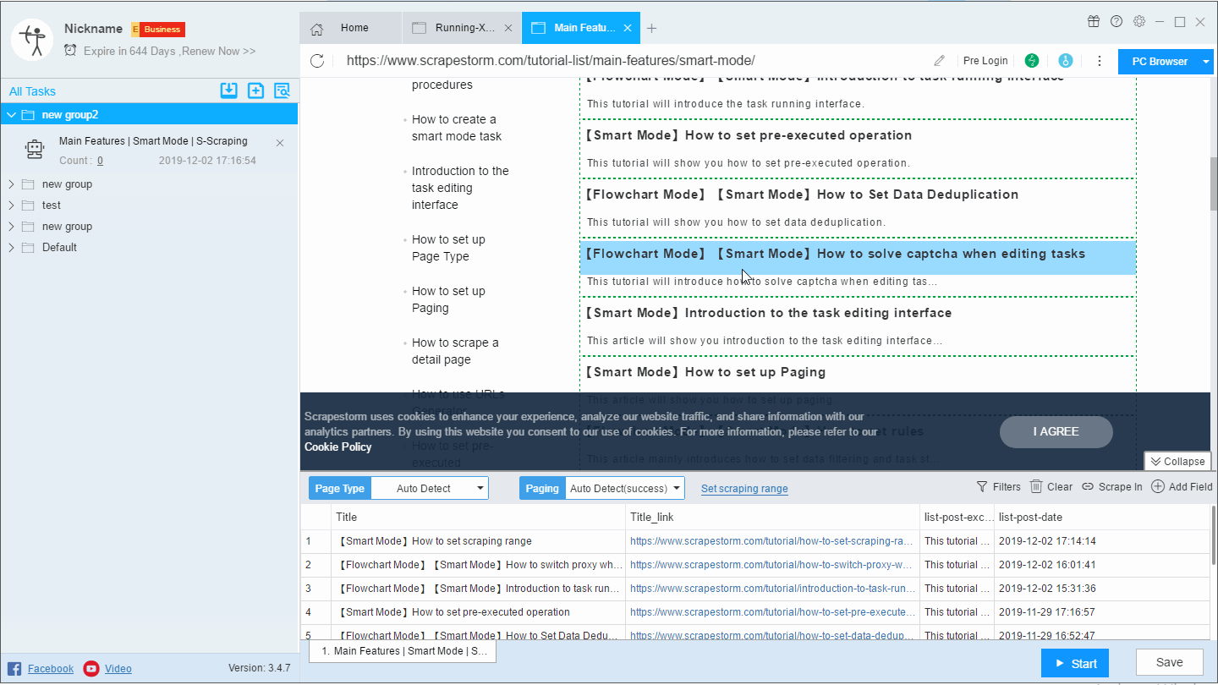Click the Title column header
Image resolution: width=1218 pixels, height=685 pixels.
click(478, 517)
